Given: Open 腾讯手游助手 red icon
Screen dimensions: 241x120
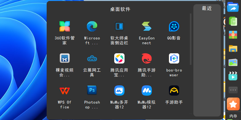Looking at the screenshot, I should (146, 58).
